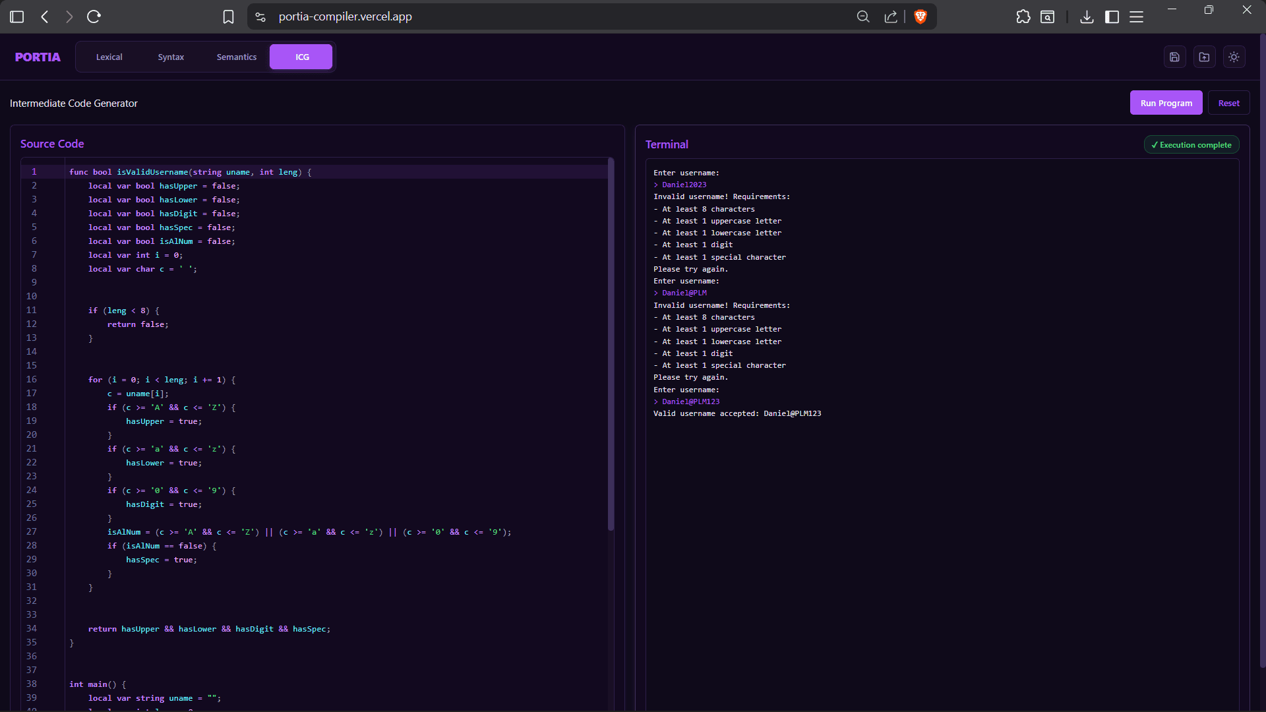Open Brave Shields lion icon

(x=920, y=17)
